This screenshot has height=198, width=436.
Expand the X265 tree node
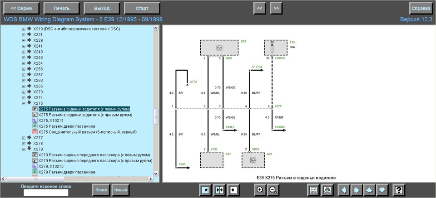[x=24, y=86]
